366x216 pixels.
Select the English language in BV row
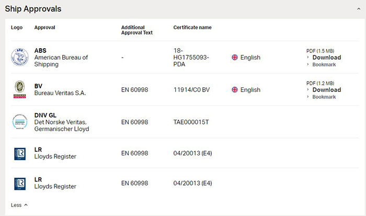tap(250, 89)
